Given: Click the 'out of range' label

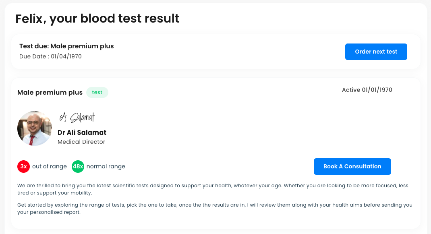Looking at the screenshot, I should point(50,166).
